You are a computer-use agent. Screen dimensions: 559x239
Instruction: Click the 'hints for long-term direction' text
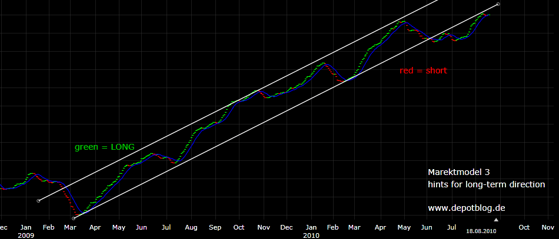(486, 184)
